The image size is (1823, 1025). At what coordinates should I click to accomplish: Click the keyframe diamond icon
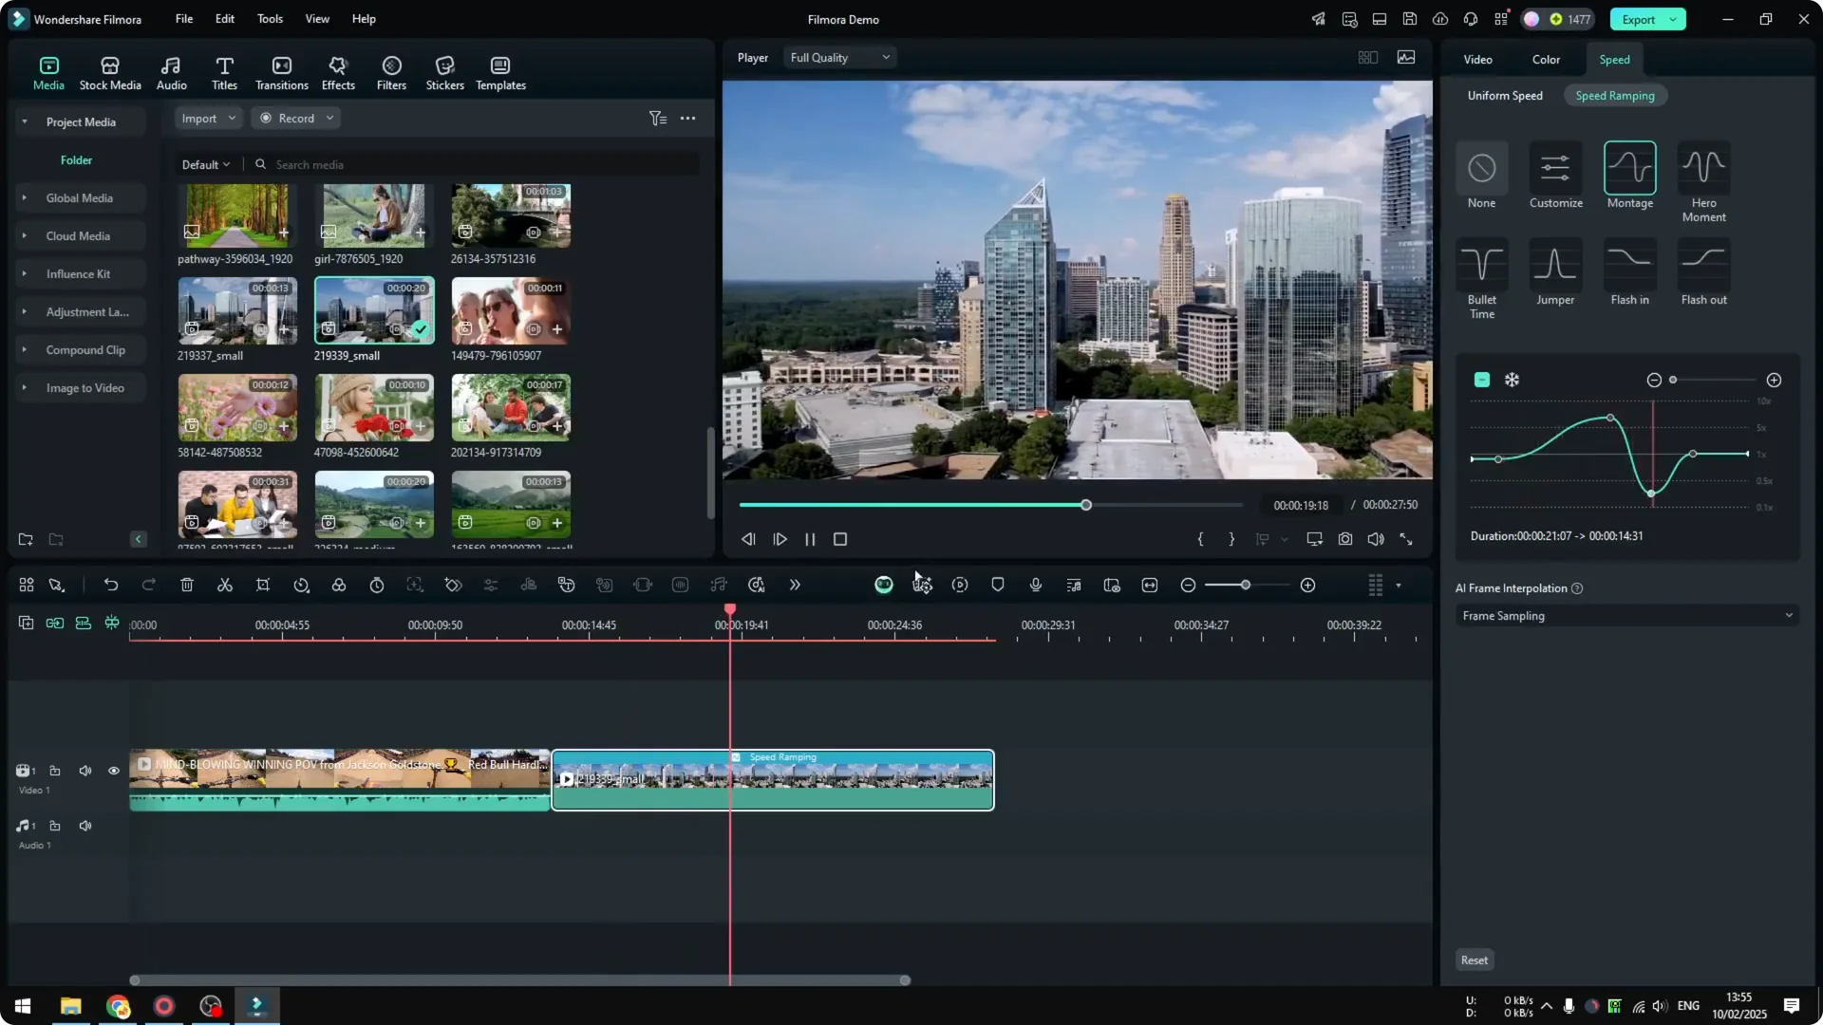point(453,585)
